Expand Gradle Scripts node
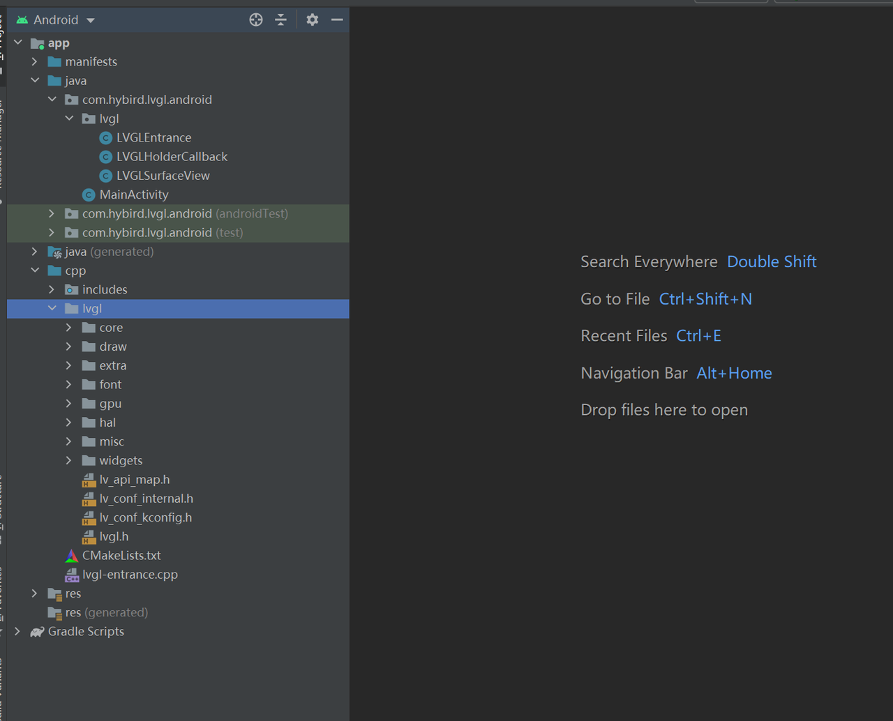The width and height of the screenshot is (893, 721). [x=18, y=632]
